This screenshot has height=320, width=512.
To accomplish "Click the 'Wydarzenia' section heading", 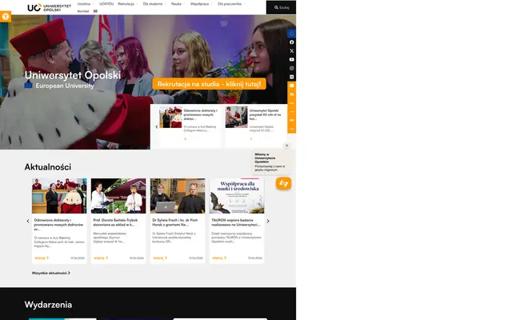I will click(x=48, y=305).
